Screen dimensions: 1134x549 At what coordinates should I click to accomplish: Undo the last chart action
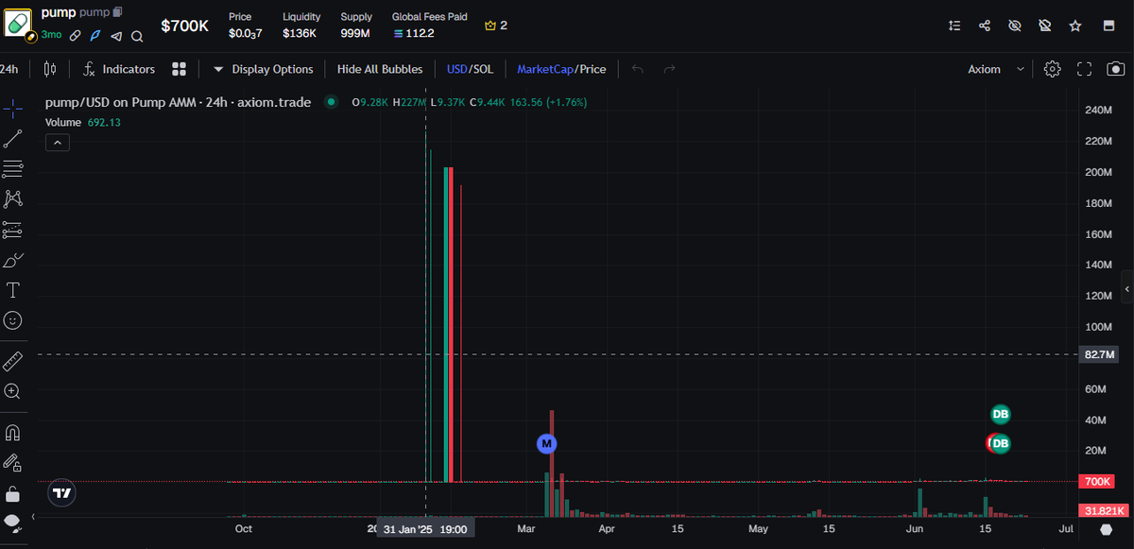click(638, 69)
